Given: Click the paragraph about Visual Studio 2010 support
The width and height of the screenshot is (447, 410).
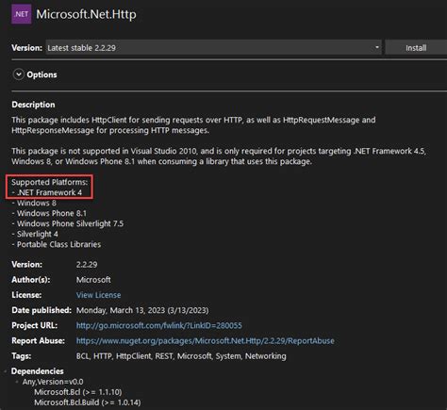Looking at the screenshot, I should click(x=219, y=156).
